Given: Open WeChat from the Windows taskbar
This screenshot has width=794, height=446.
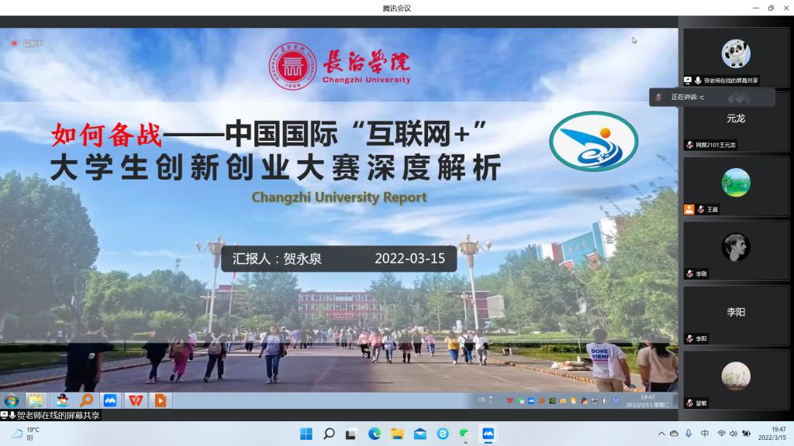Looking at the screenshot, I should pyautogui.click(x=465, y=434).
